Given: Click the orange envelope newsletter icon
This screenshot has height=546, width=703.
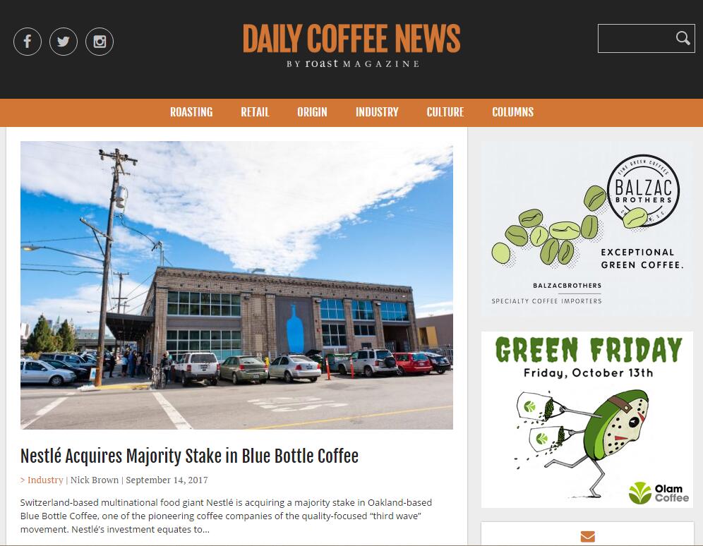Looking at the screenshot, I should (587, 536).
